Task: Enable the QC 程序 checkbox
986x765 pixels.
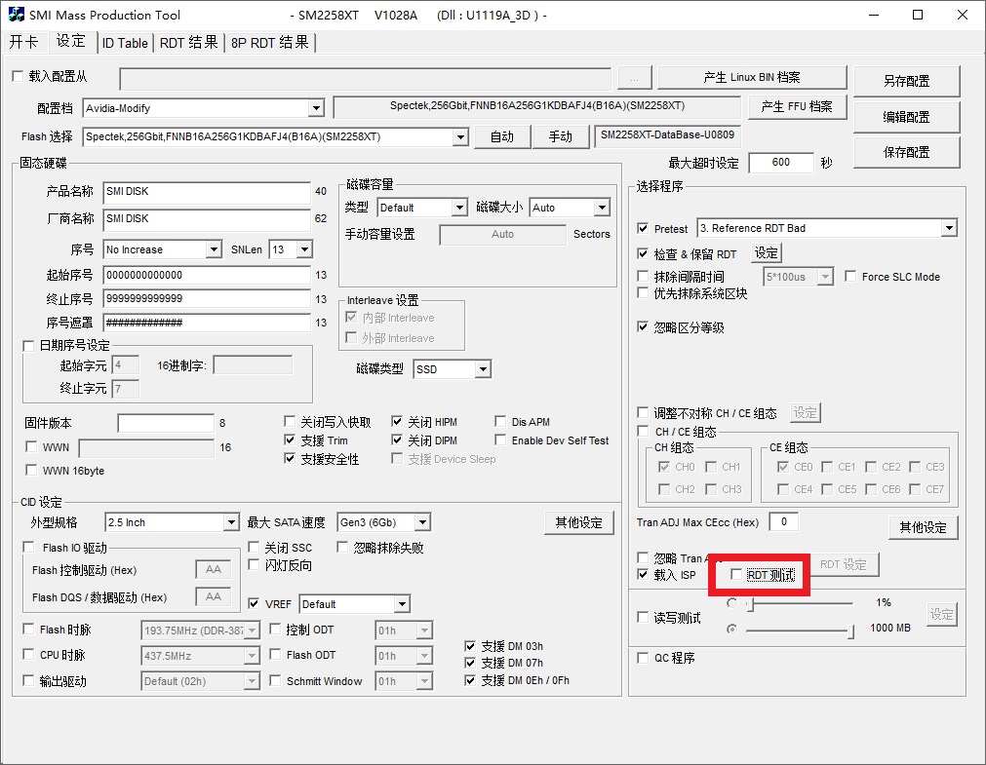Action: click(x=643, y=658)
